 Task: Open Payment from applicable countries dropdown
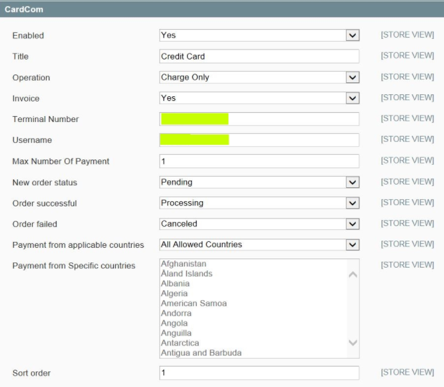259,245
